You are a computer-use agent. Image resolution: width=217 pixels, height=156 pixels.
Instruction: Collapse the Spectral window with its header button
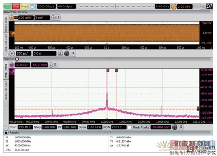pyautogui.click(x=211, y=59)
